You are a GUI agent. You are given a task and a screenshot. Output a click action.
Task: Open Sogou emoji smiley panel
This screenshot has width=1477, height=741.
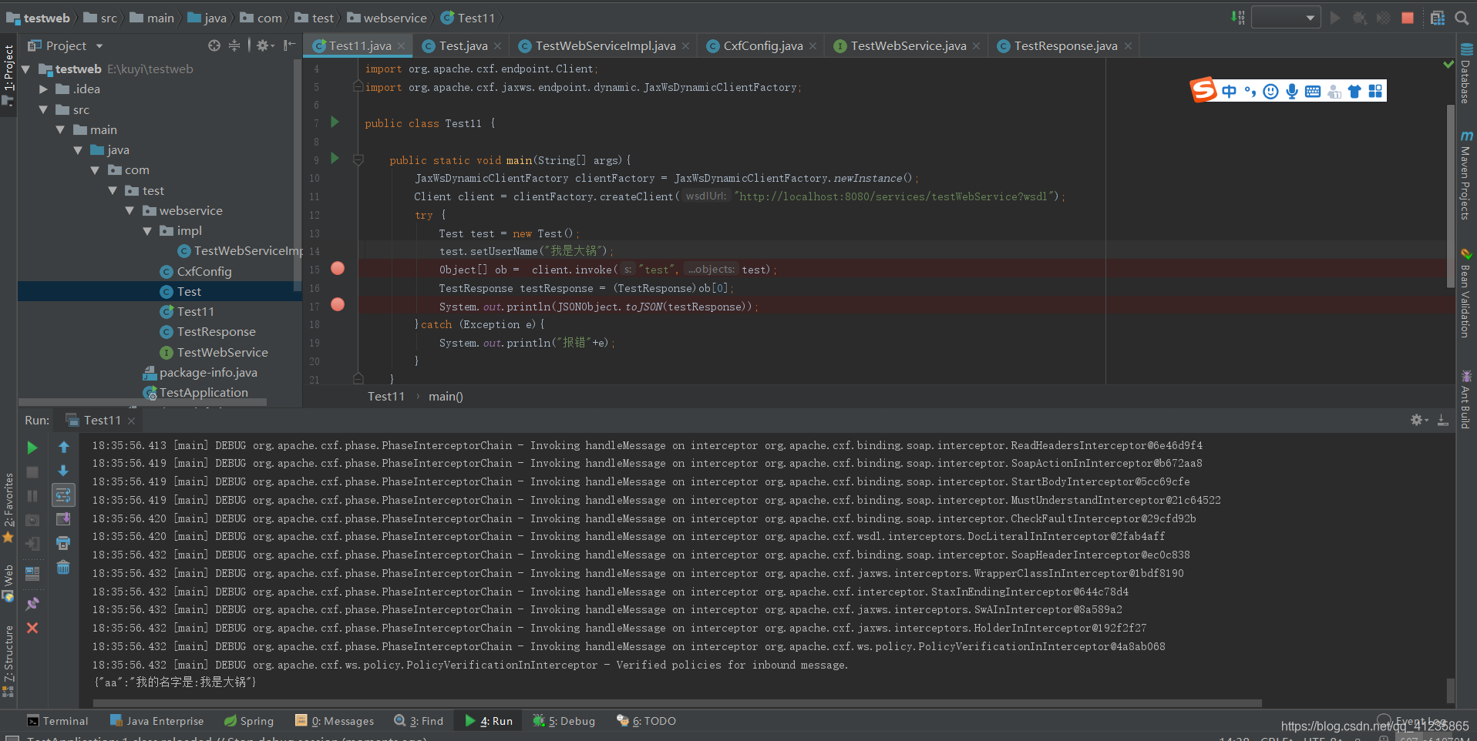1271,92
